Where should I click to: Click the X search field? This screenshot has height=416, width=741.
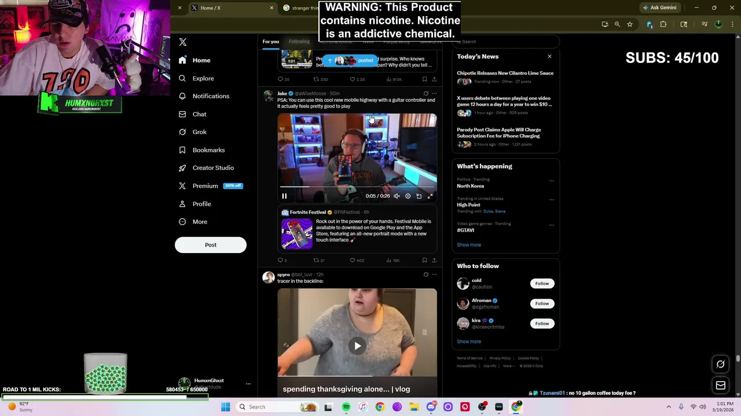pos(505,42)
